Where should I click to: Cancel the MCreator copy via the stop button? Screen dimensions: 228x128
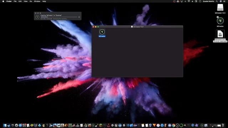(x=79, y=17)
